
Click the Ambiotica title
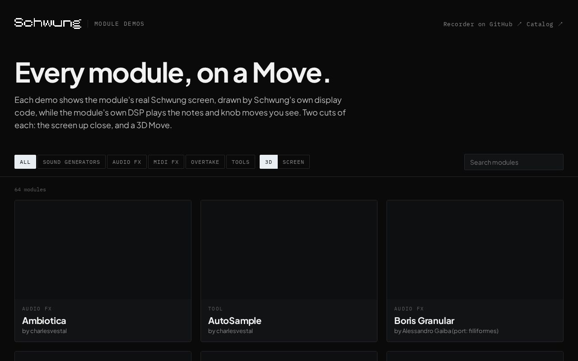point(44,320)
